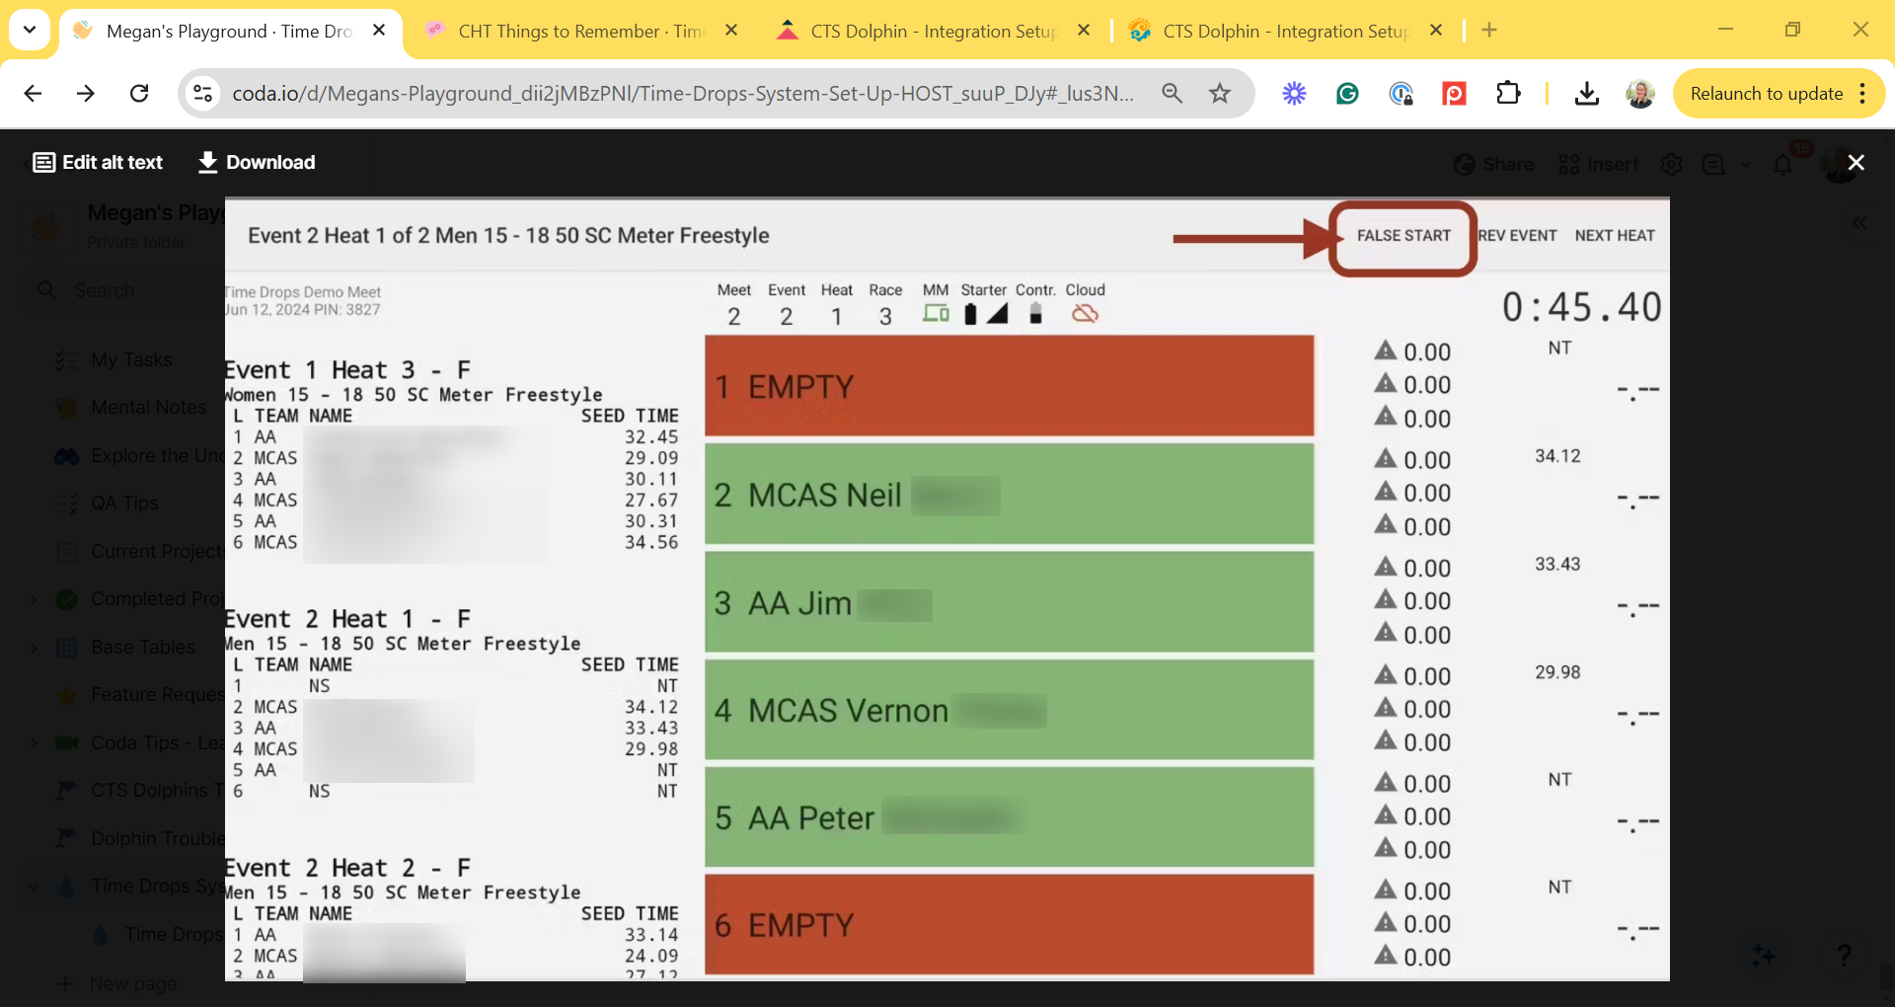Open the chevron dropdown beside the comments icon

point(1746,164)
